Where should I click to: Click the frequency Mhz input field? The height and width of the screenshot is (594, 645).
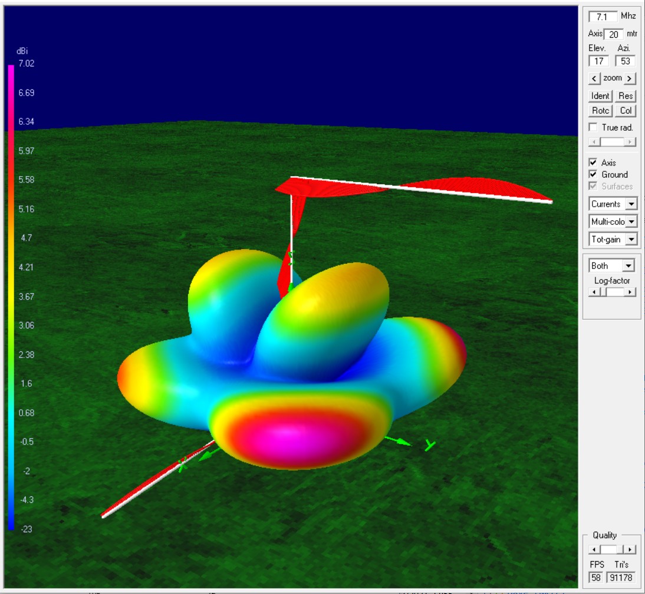pos(603,16)
